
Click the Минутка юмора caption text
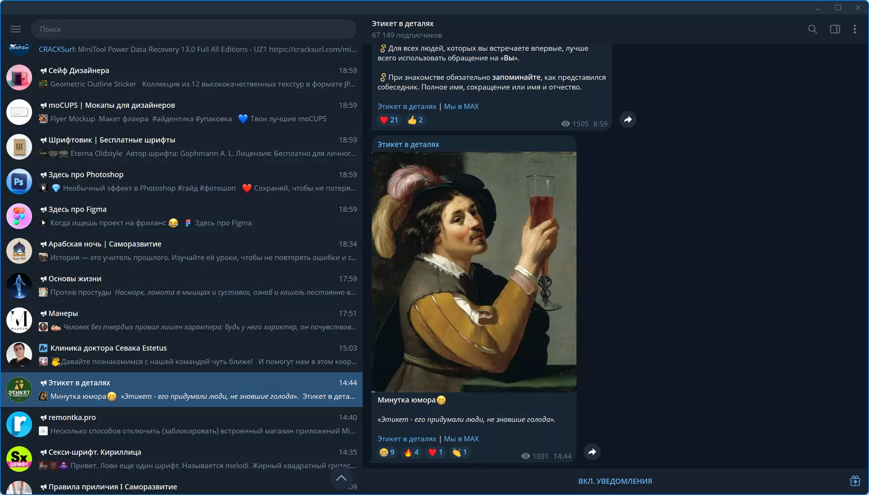click(411, 400)
